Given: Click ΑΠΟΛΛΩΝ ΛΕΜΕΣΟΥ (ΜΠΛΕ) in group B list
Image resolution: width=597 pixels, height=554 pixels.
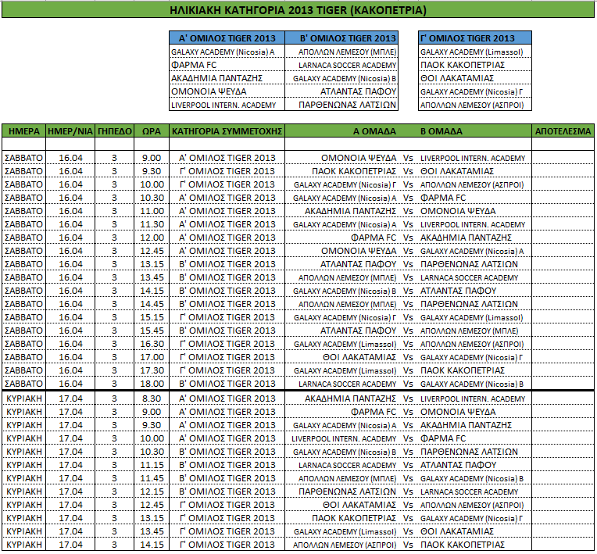Looking at the screenshot, I should click(347, 52).
